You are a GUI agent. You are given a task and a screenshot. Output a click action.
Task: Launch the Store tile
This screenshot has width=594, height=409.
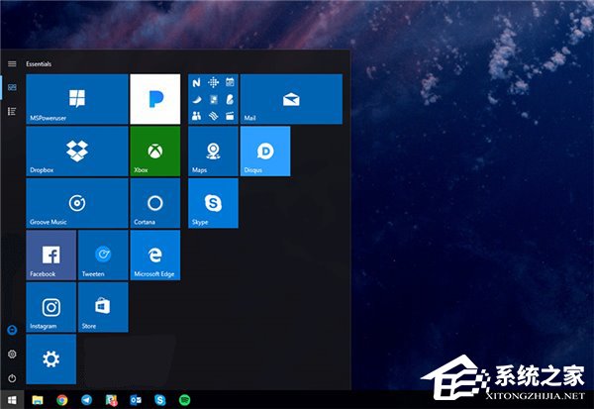pyautogui.click(x=103, y=307)
